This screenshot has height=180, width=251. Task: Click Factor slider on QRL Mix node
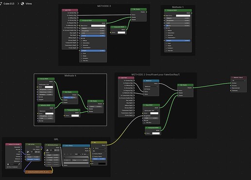99,159
